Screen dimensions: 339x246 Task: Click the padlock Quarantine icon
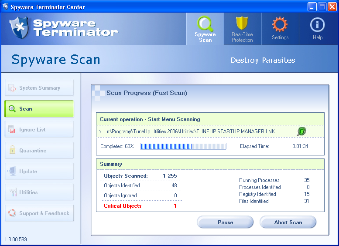pyautogui.click(x=12, y=151)
